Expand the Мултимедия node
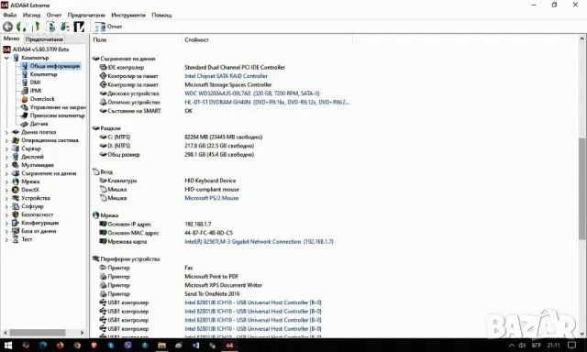Viewport: 587px width, 352px height. (x=6, y=165)
